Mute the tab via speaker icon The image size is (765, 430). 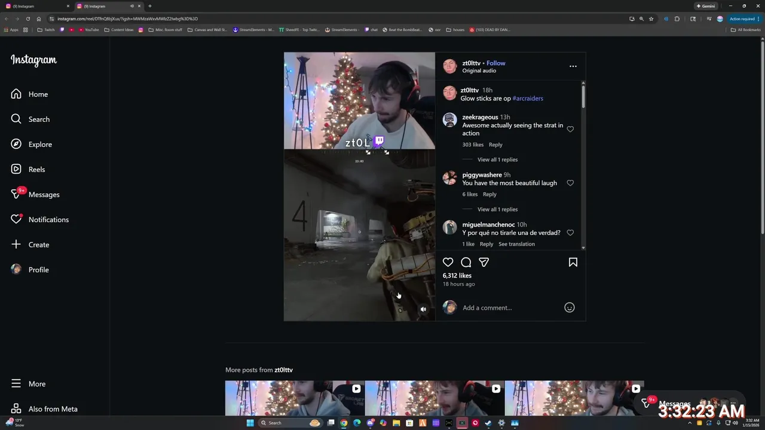click(x=132, y=6)
